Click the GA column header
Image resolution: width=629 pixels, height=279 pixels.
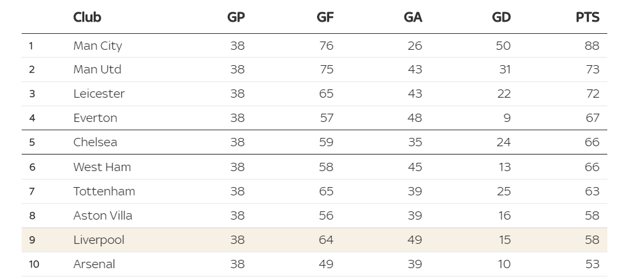tap(413, 17)
